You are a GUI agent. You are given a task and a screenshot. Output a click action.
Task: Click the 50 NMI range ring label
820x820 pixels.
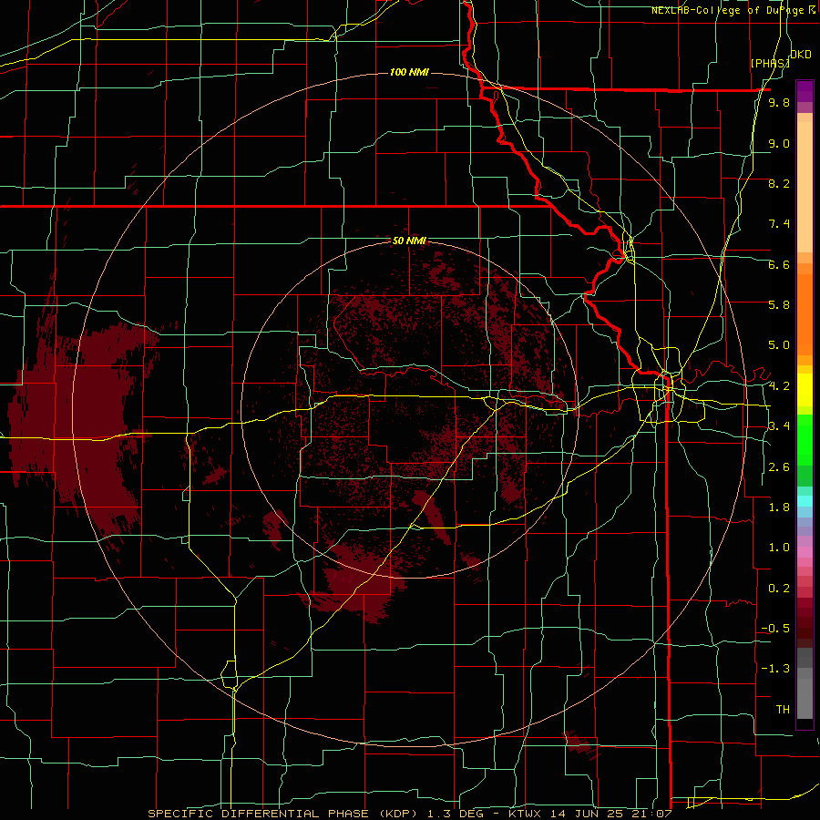[409, 241]
